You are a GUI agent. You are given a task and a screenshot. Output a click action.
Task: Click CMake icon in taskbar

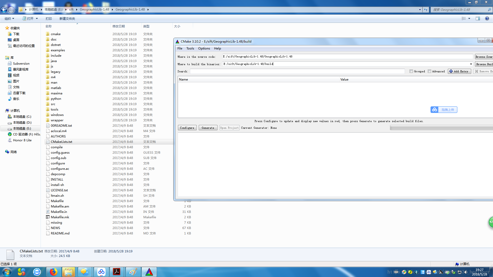[149, 272]
